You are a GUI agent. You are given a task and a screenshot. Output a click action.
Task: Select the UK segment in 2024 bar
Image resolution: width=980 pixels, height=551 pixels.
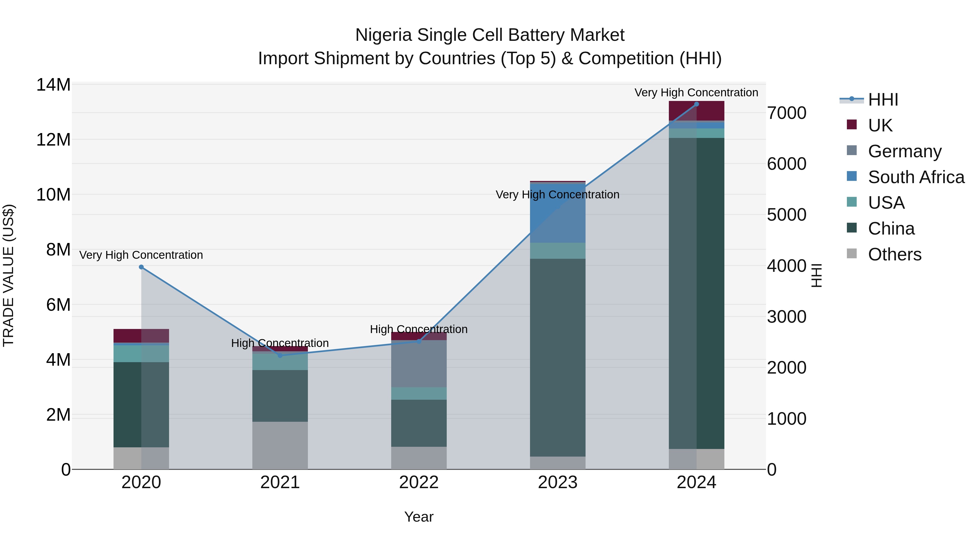pyautogui.click(x=697, y=111)
